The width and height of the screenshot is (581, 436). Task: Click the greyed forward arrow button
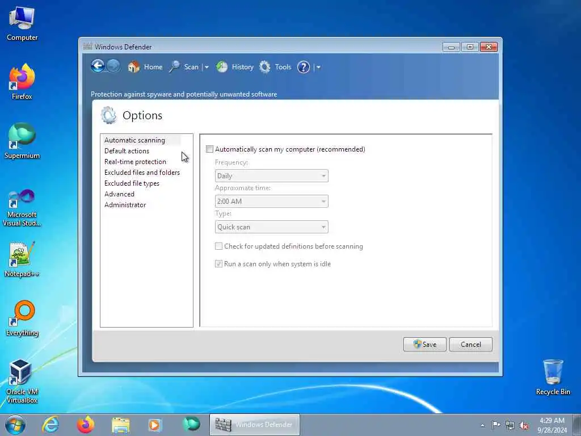(x=113, y=66)
